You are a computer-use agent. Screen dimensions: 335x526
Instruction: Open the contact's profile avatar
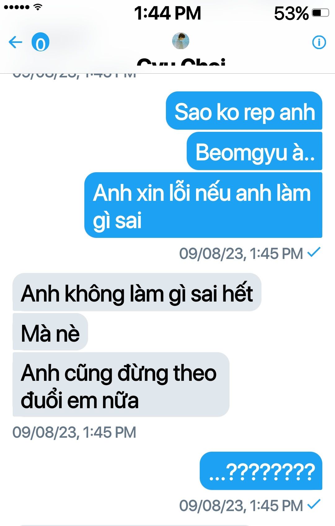pyautogui.click(x=181, y=41)
